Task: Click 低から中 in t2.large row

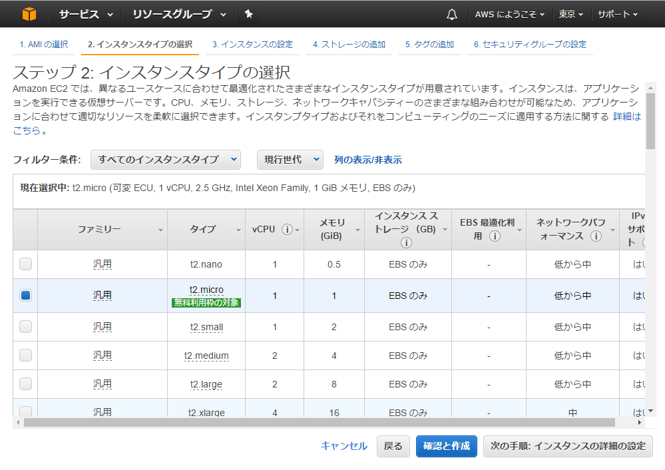Action: 572,384
